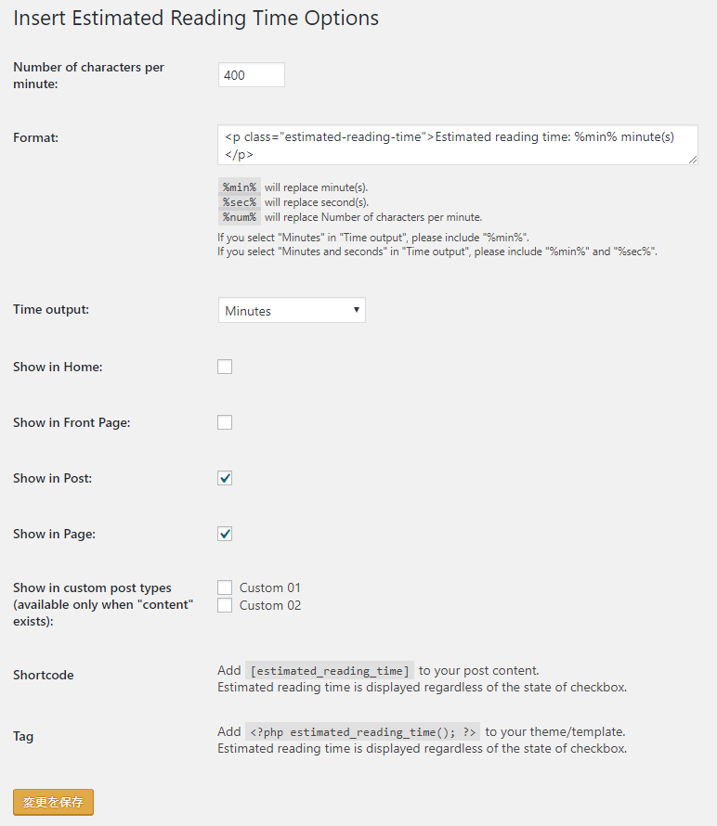Click the Custom 02 label text
This screenshot has width=717, height=826.
pyautogui.click(x=270, y=605)
